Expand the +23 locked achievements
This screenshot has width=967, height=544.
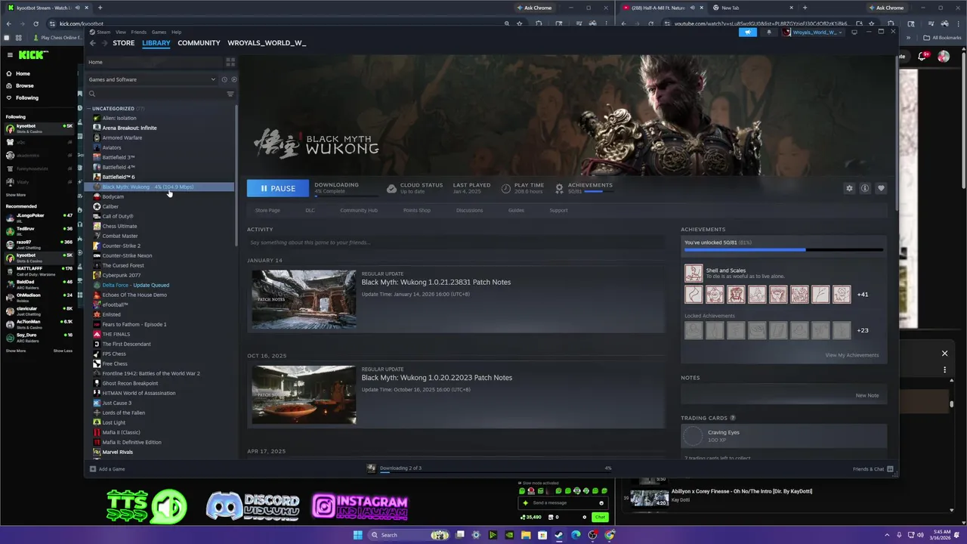862,330
